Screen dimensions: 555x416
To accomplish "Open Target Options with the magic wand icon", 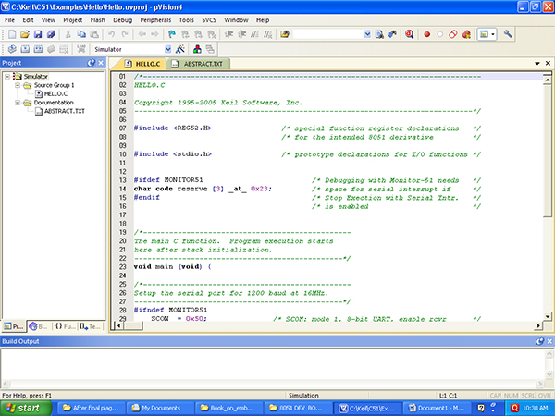I will (x=180, y=49).
